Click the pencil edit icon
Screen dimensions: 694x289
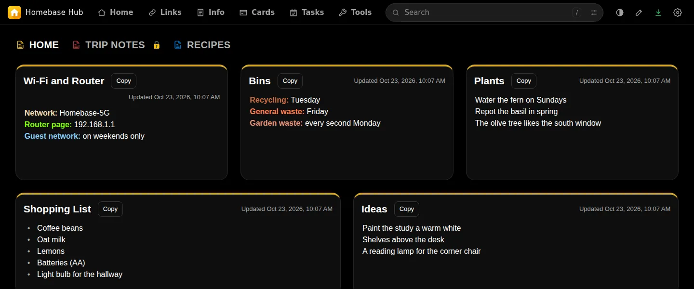(639, 13)
